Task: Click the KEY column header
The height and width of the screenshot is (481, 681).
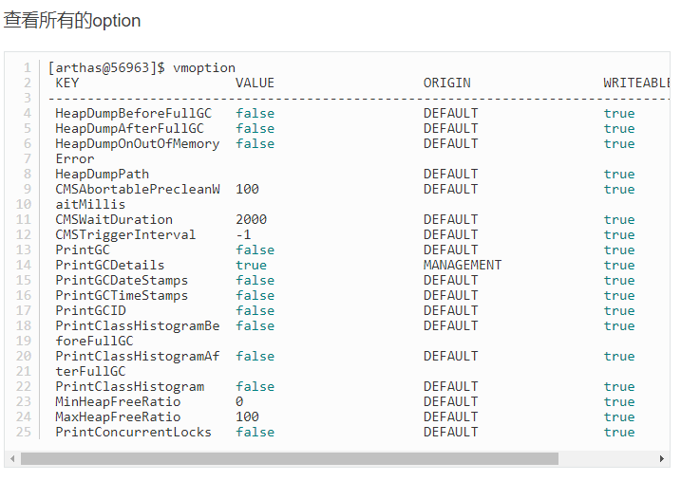Action: (67, 83)
